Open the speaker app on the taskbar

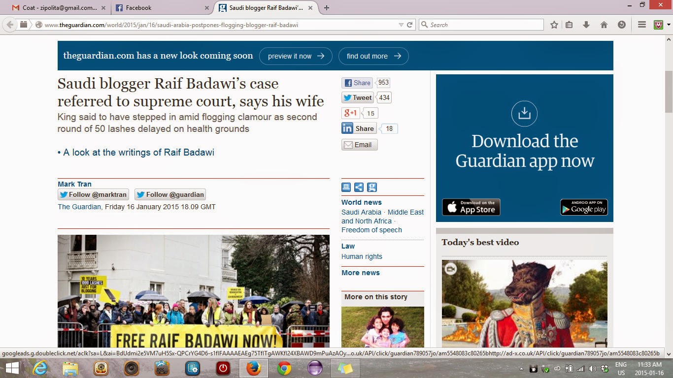click(x=132, y=368)
